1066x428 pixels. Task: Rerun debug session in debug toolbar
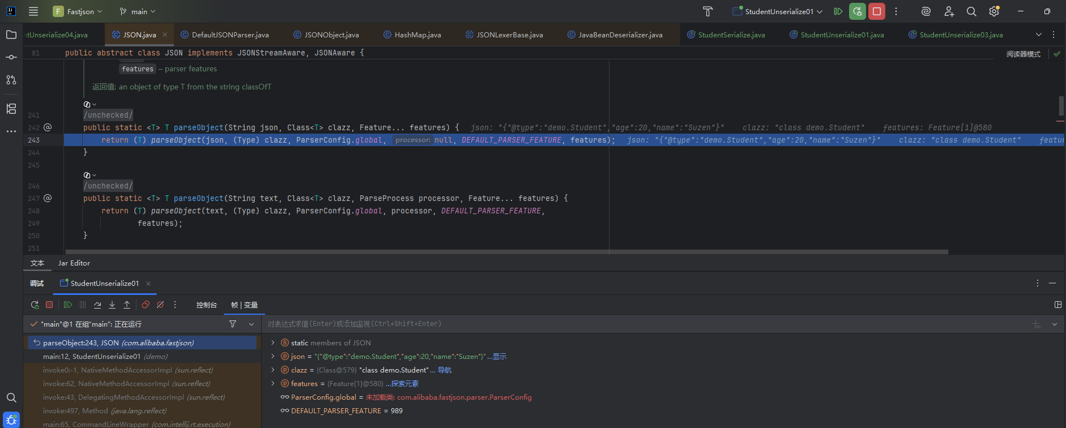tap(35, 305)
